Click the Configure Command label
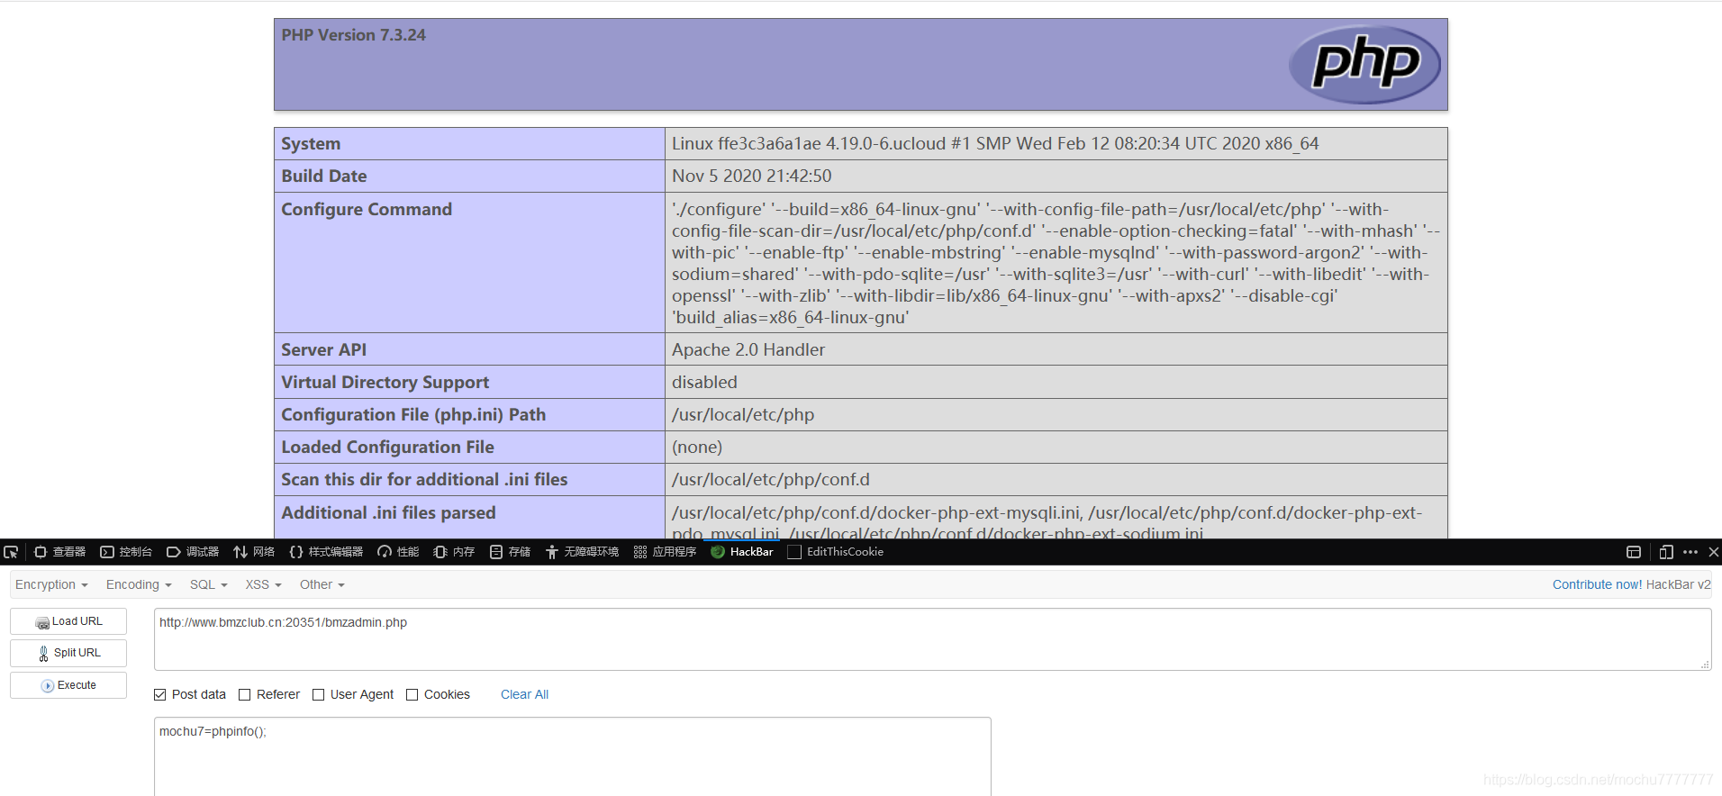The image size is (1722, 796). click(x=367, y=209)
